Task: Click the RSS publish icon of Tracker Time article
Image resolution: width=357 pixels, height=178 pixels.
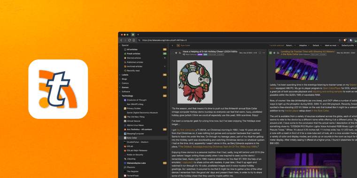Action: click(x=278, y=52)
